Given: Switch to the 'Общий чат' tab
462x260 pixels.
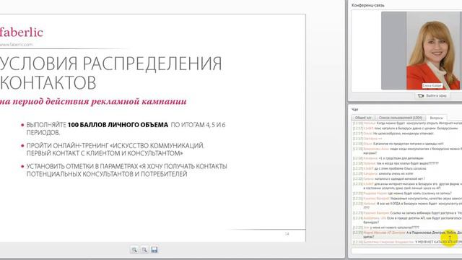Looking at the screenshot, I should [363, 118].
